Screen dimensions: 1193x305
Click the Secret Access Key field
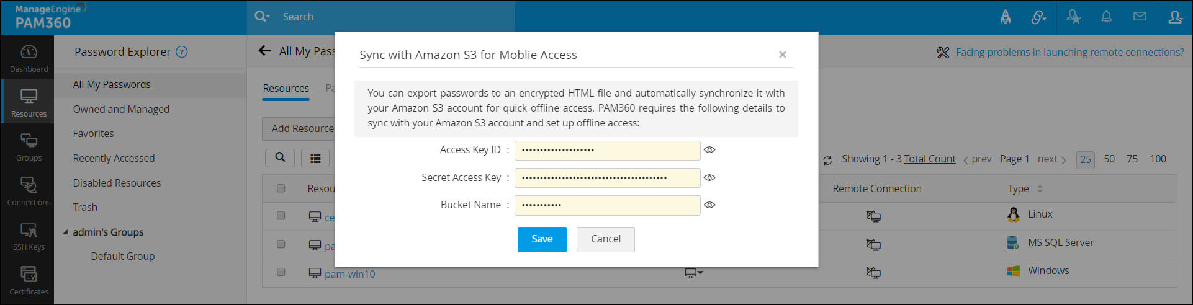point(607,178)
